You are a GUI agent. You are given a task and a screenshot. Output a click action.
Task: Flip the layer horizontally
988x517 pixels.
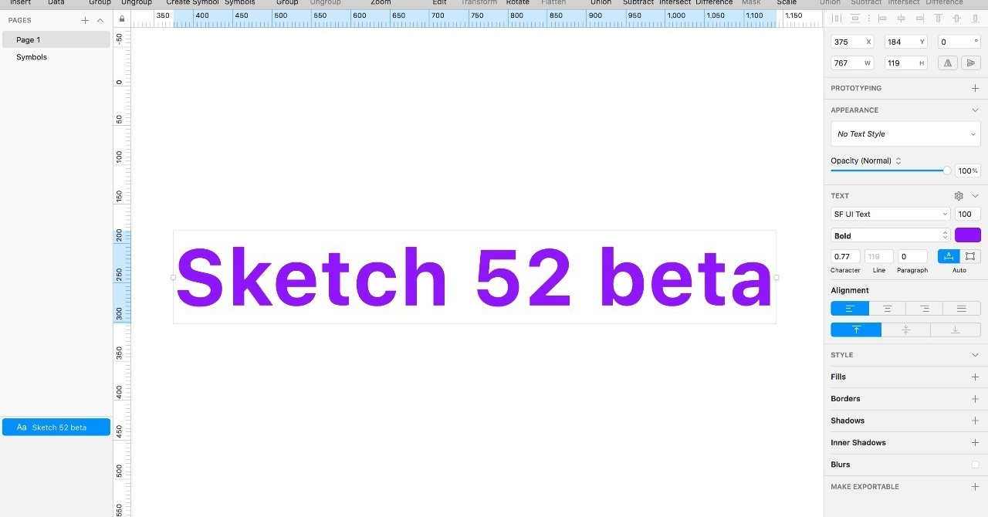pos(949,63)
